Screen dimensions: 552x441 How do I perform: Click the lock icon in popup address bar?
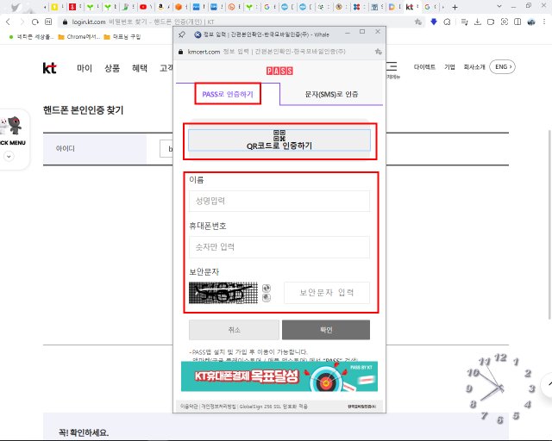180,52
